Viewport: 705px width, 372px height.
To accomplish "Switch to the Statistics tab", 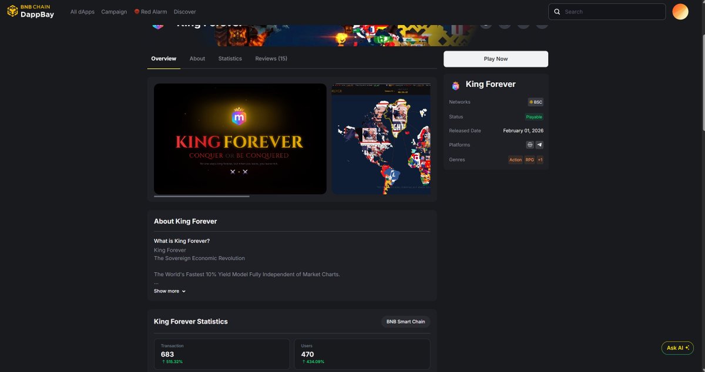I will (x=230, y=59).
